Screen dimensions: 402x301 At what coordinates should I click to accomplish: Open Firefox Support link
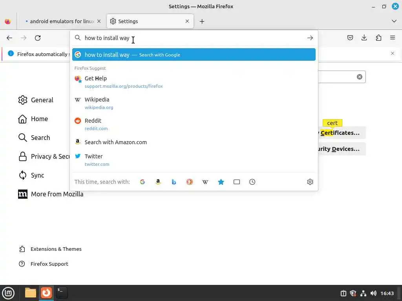tap(44, 264)
